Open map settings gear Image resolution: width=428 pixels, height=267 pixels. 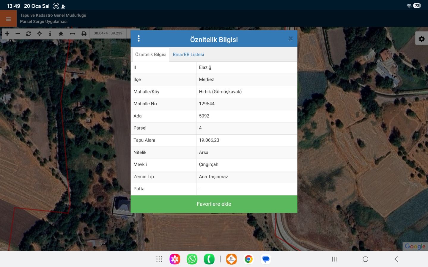click(x=421, y=39)
